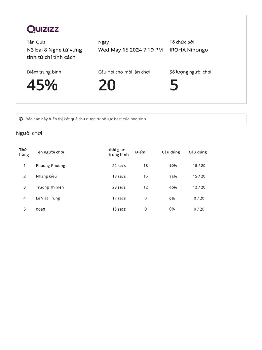Select the player named doan
Screen dimensions: 262x350
pos(40,209)
